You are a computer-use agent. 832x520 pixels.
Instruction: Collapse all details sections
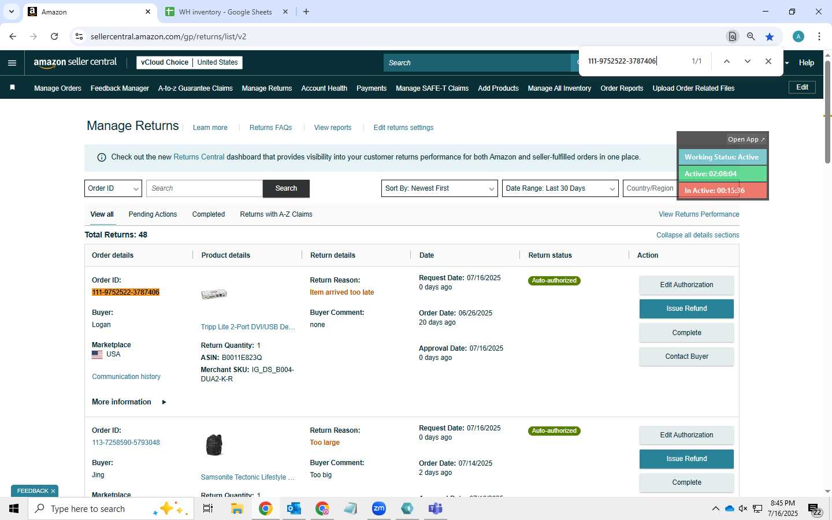click(697, 235)
